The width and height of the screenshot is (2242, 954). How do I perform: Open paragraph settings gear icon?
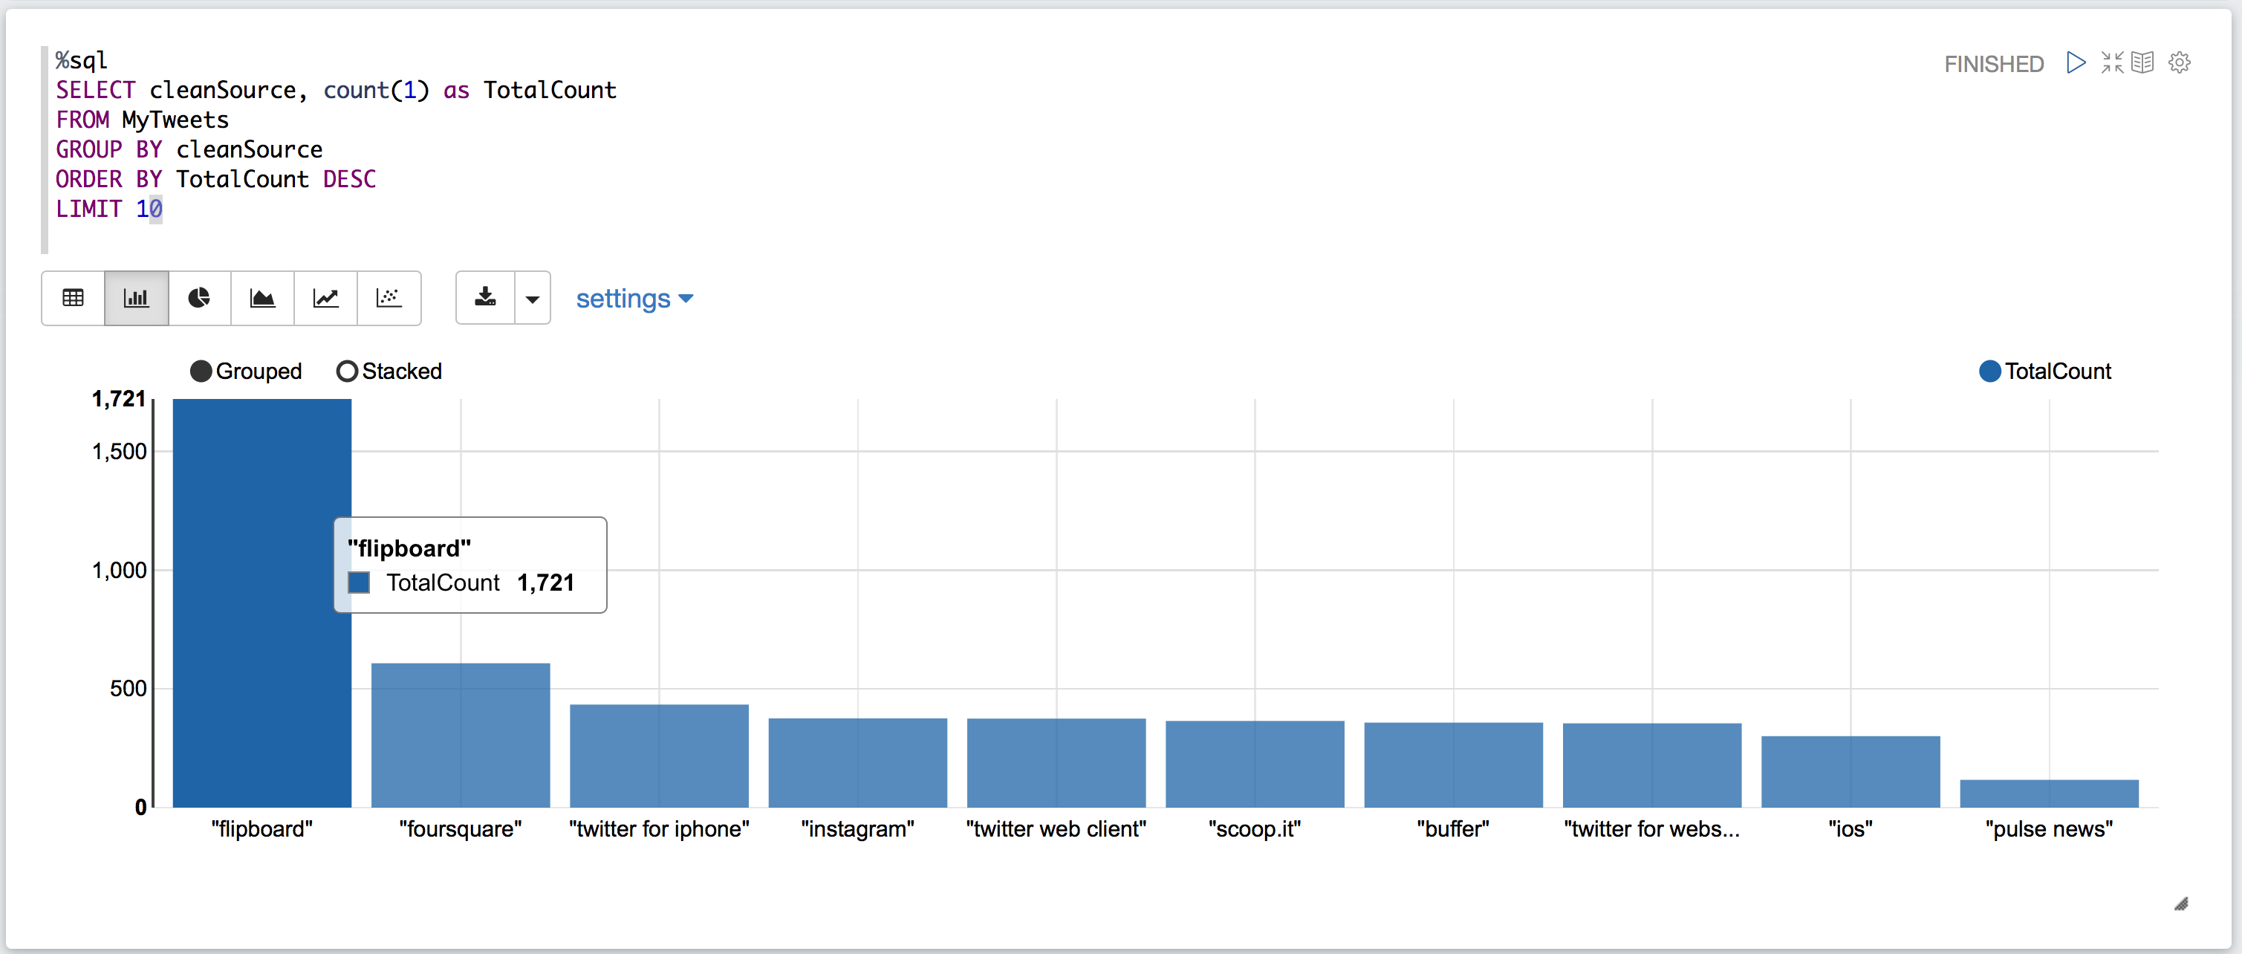pyautogui.click(x=2180, y=62)
